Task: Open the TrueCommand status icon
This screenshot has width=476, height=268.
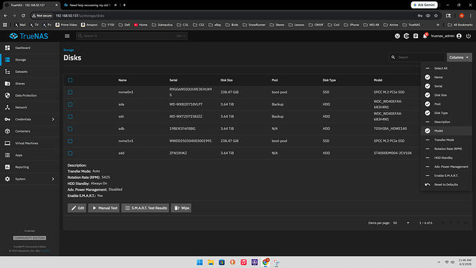Action: [406, 36]
